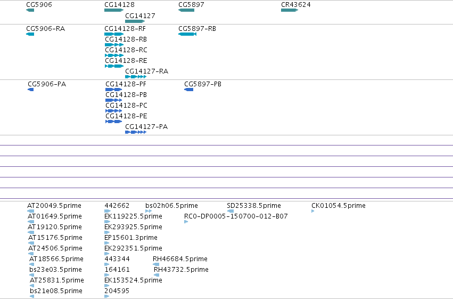Image resolution: width=453 pixels, height=299 pixels.
Task: Select EST CK01054.5prime
Action: (x=313, y=211)
